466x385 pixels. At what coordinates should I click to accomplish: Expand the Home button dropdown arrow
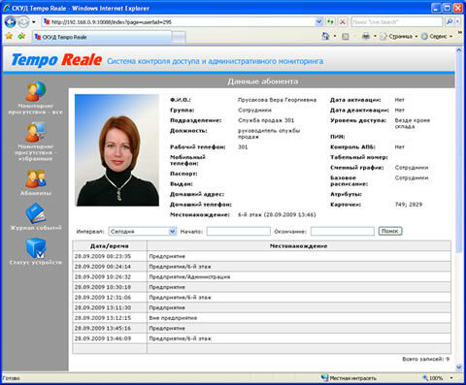[x=335, y=36]
